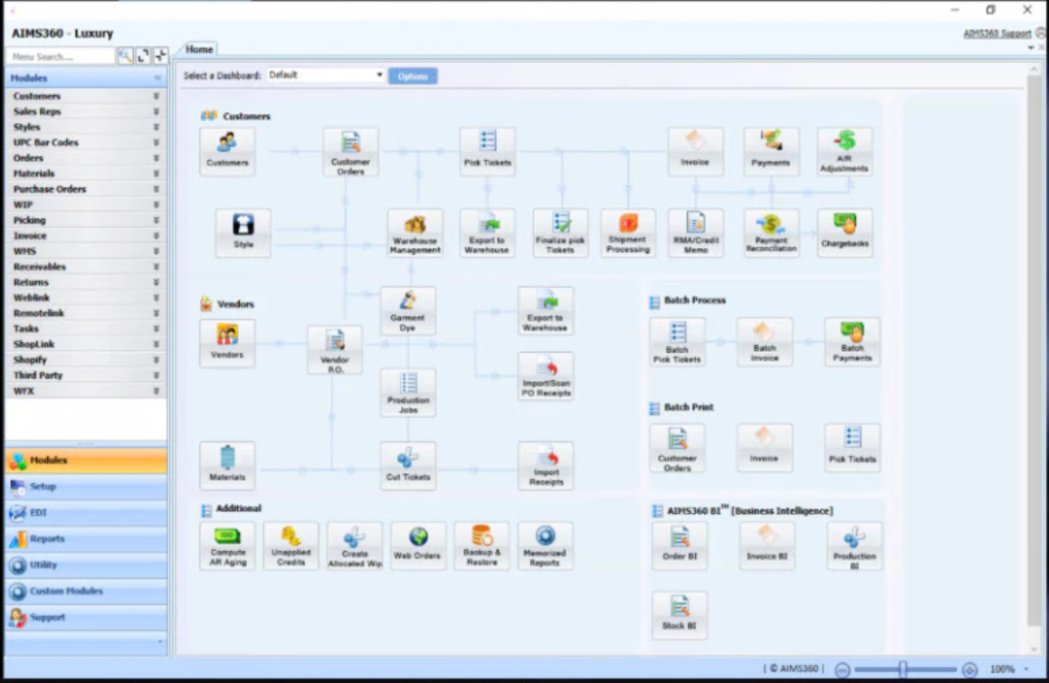
Task: Open RMA/Credit Memo icon
Action: click(x=696, y=232)
